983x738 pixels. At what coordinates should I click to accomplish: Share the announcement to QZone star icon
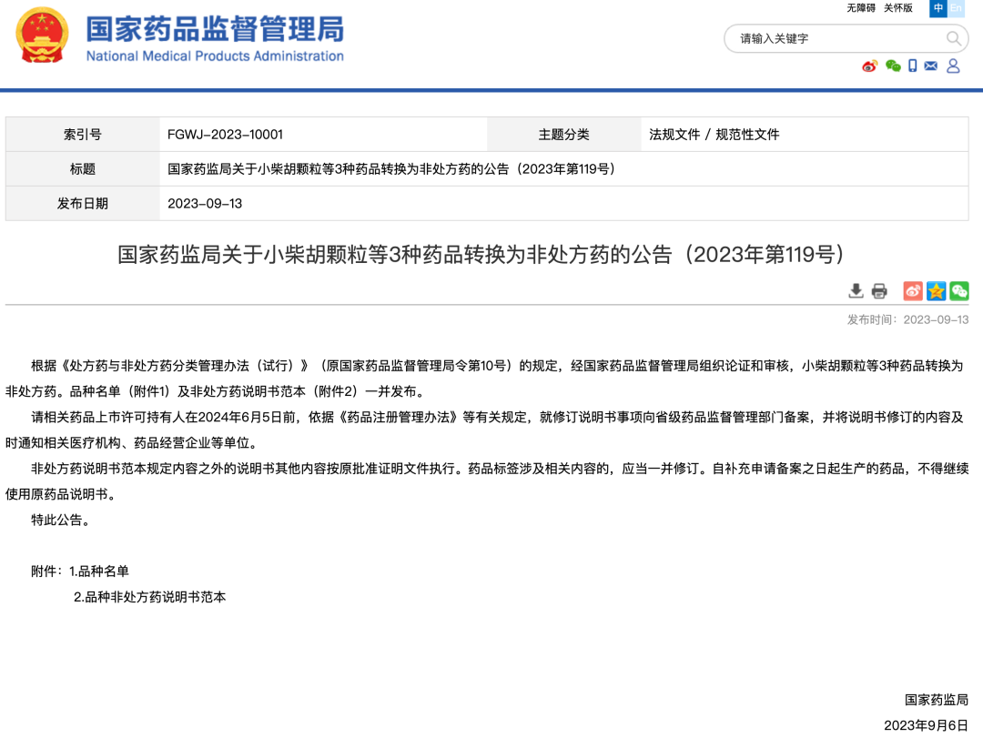click(935, 291)
